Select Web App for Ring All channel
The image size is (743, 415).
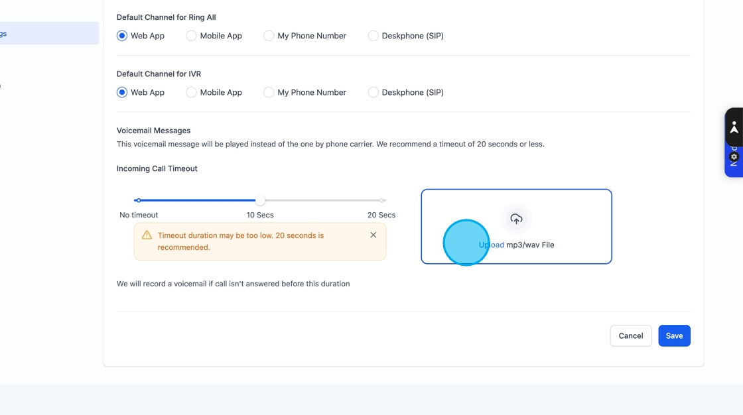[x=122, y=36]
